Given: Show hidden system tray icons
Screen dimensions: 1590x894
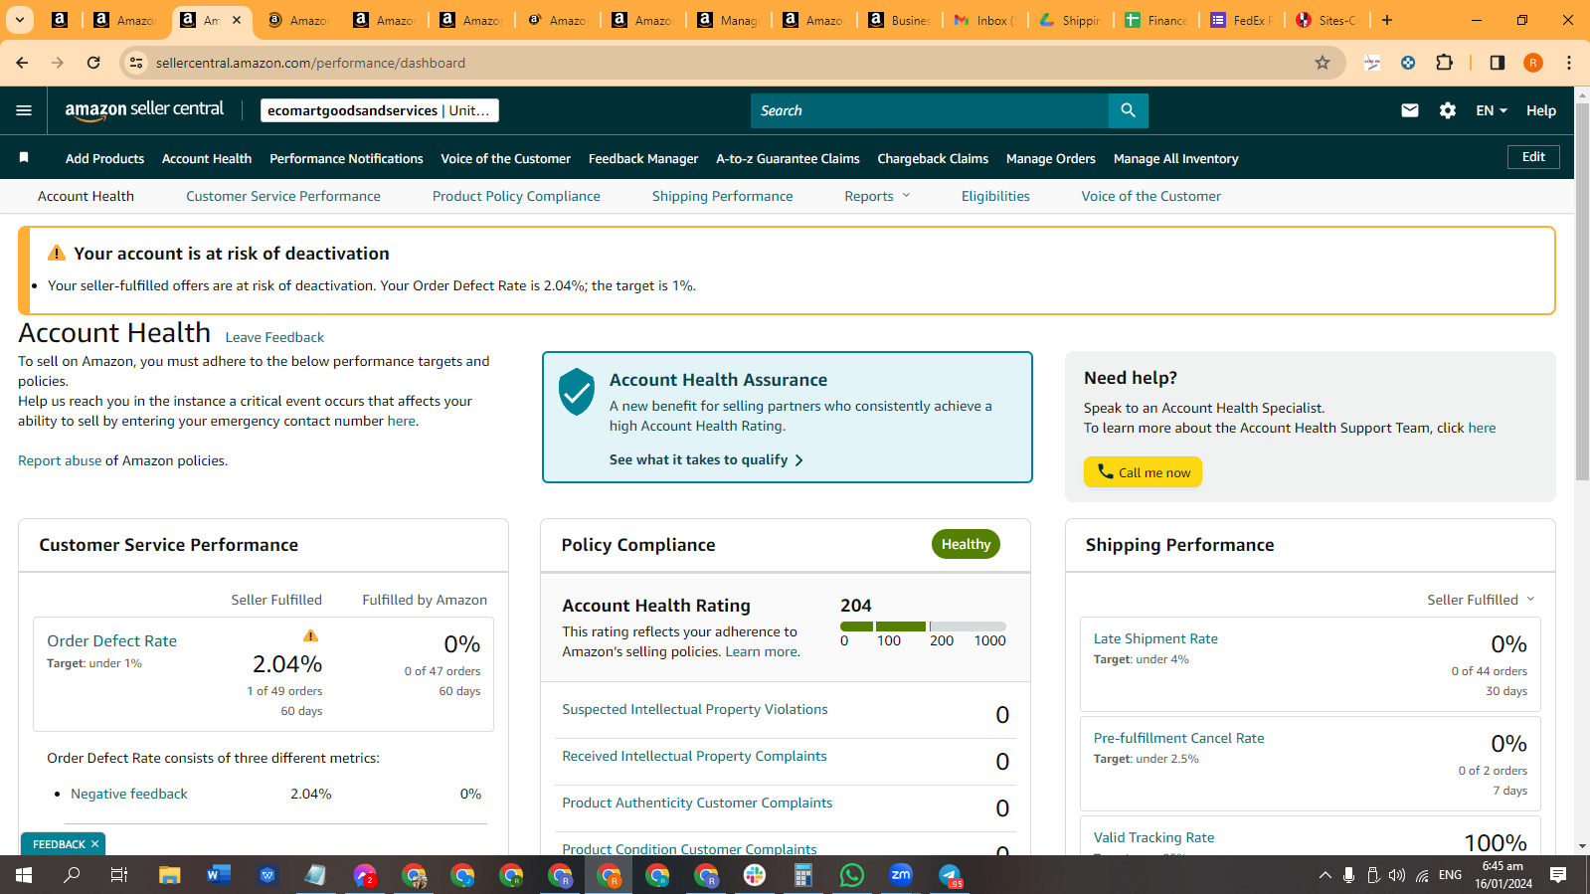Looking at the screenshot, I should (1325, 875).
